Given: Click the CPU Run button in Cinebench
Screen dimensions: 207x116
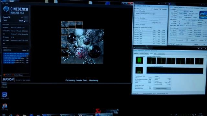Looking at the screenshot, I should click(x=26, y=21).
